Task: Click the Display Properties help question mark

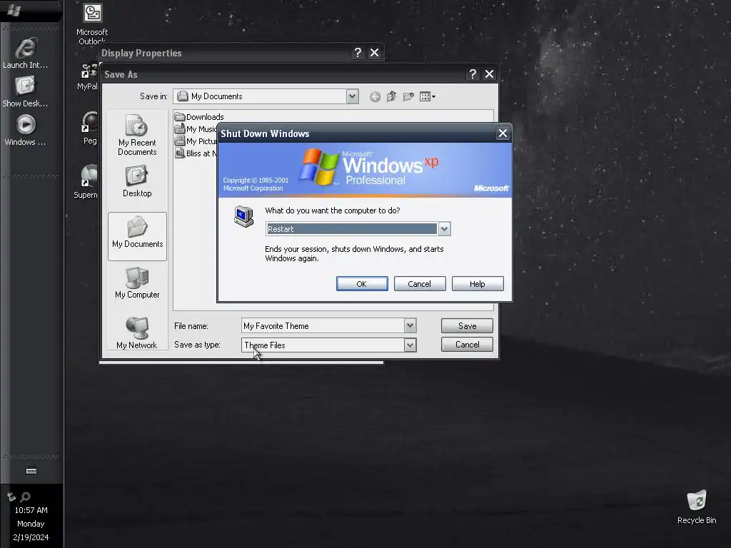Action: [358, 53]
